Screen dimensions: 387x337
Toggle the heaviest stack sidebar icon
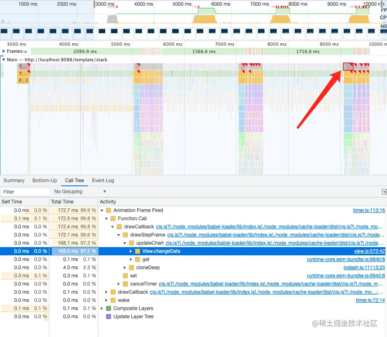click(384, 192)
